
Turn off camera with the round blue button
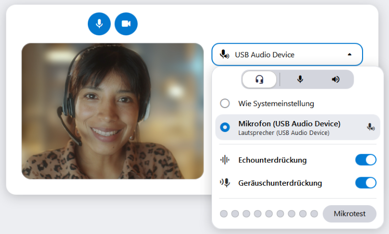click(126, 24)
